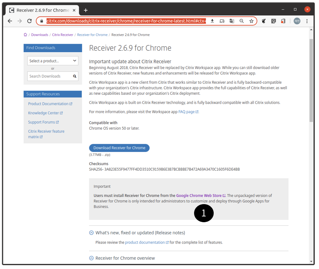Click the scrollbar up arrow
Screen dimensions: 319x269
coord(311,30)
